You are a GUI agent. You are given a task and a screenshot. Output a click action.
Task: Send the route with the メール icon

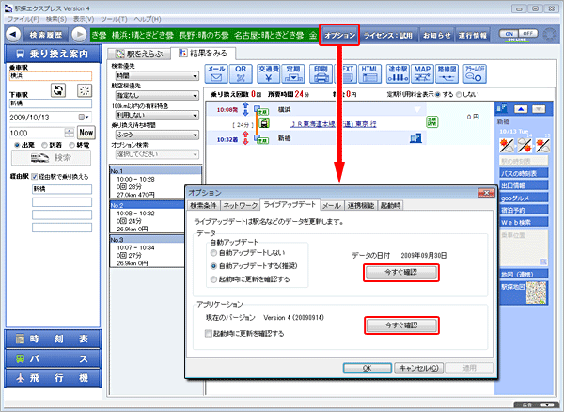point(216,73)
